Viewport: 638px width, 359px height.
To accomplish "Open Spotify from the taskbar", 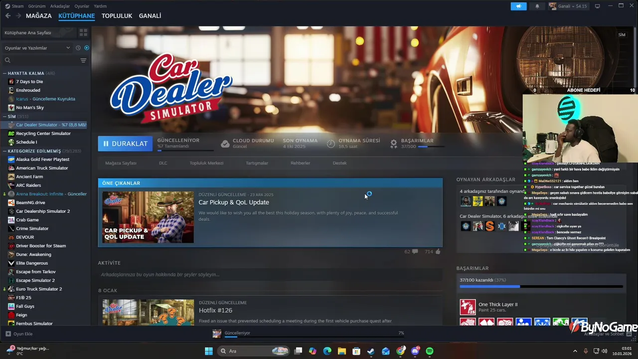I will (x=430, y=351).
